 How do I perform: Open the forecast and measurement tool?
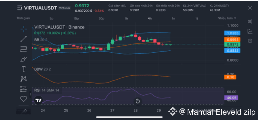(23, 89)
